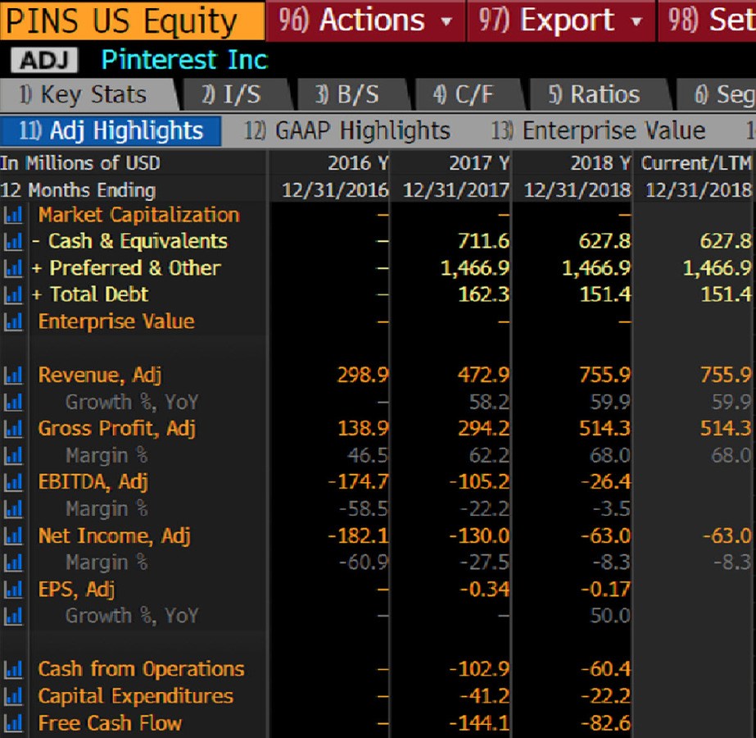
Task: Click the EBITDA, Adj row label
Action: point(93,481)
